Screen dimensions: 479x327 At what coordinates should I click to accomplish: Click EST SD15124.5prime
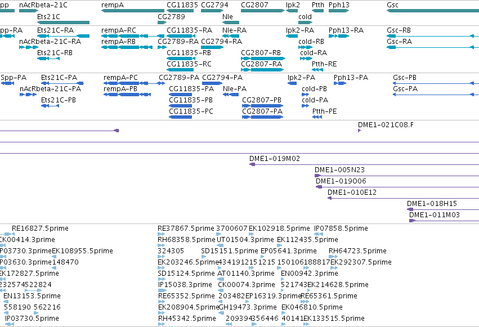point(186,274)
